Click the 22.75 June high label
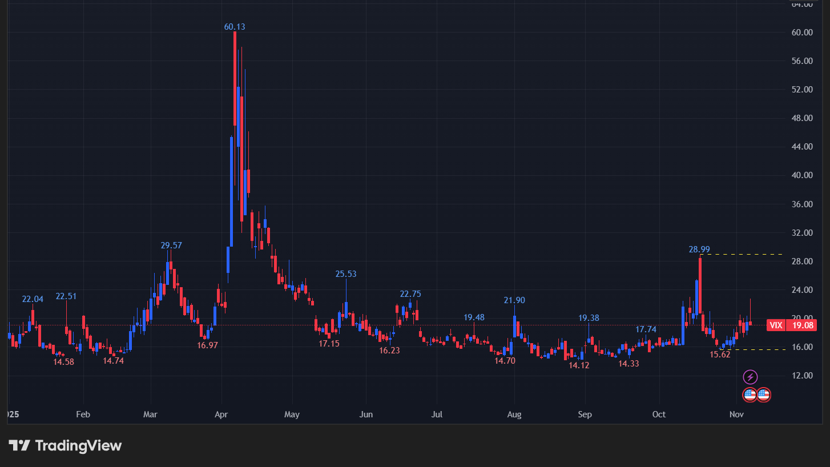 tap(410, 294)
